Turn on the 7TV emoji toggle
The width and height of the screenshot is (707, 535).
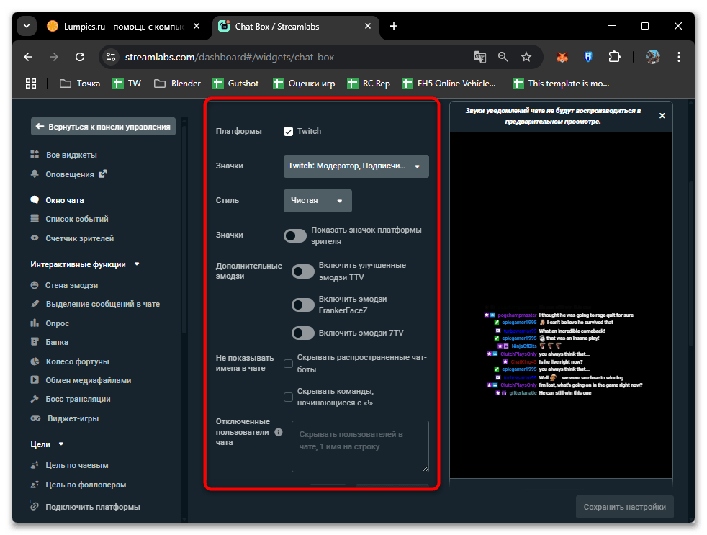pyautogui.click(x=302, y=333)
